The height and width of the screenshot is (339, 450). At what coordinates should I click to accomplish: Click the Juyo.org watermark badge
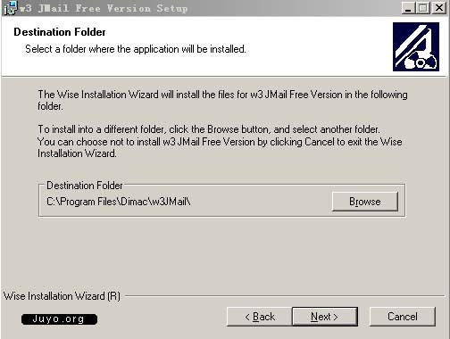click(x=59, y=319)
